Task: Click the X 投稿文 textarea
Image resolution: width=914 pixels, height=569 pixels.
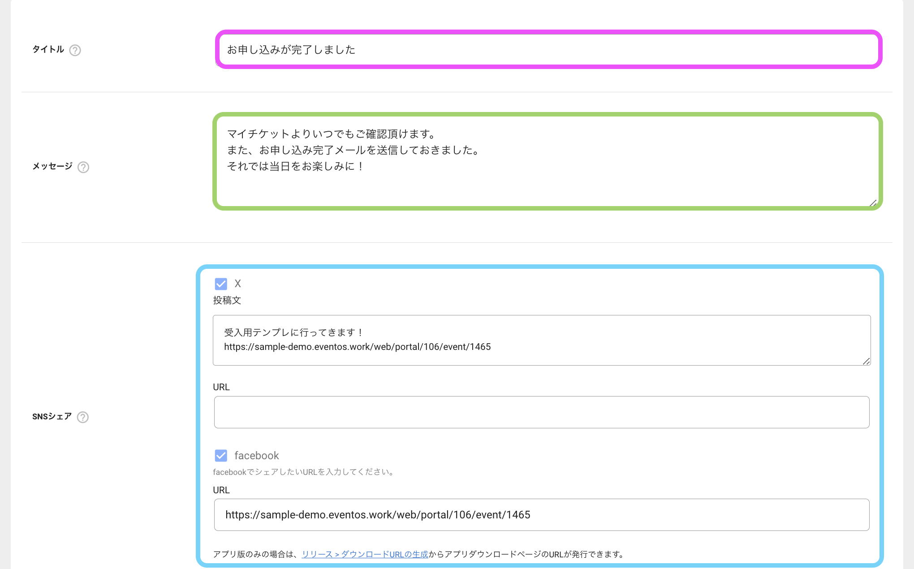Action: [542, 340]
